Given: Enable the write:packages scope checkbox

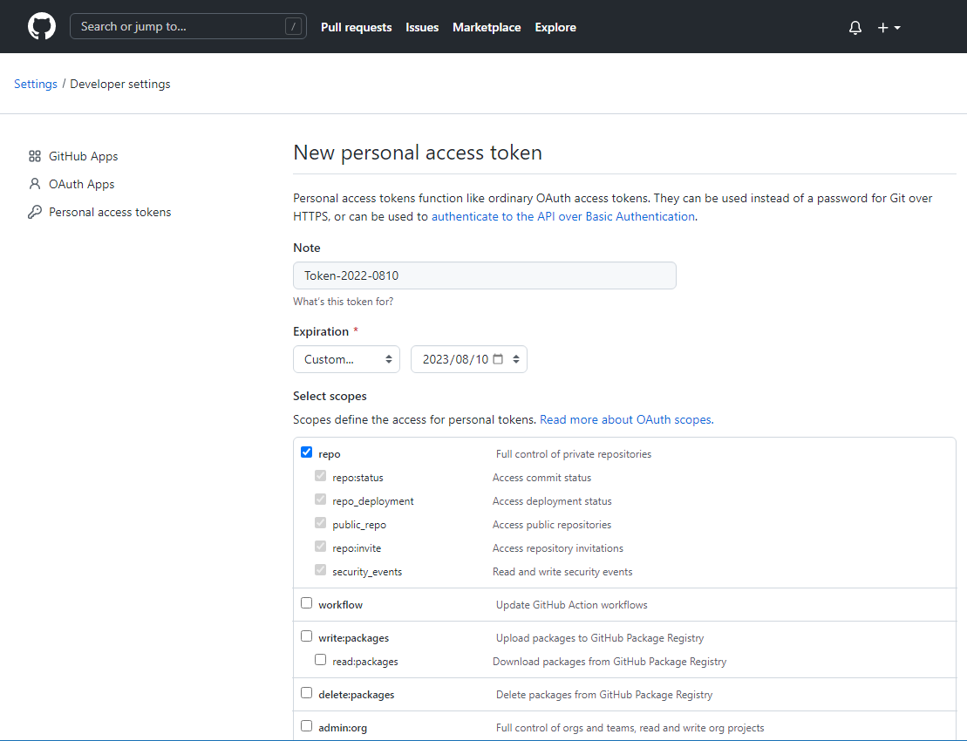Looking at the screenshot, I should point(307,636).
